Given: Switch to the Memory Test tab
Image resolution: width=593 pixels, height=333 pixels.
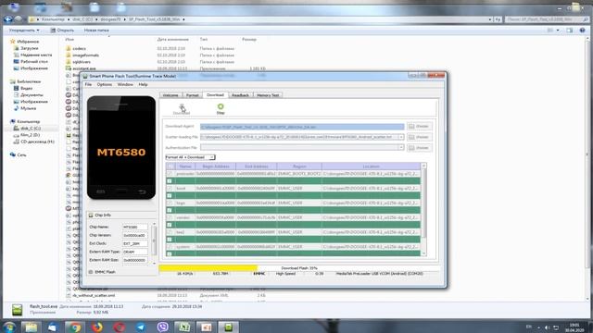Looking at the screenshot, I should 268,95.
